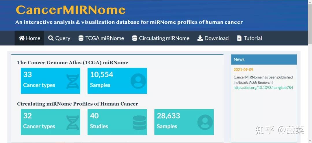Click the Query magnifier icon
This screenshot has height=143, width=312.
[51, 38]
